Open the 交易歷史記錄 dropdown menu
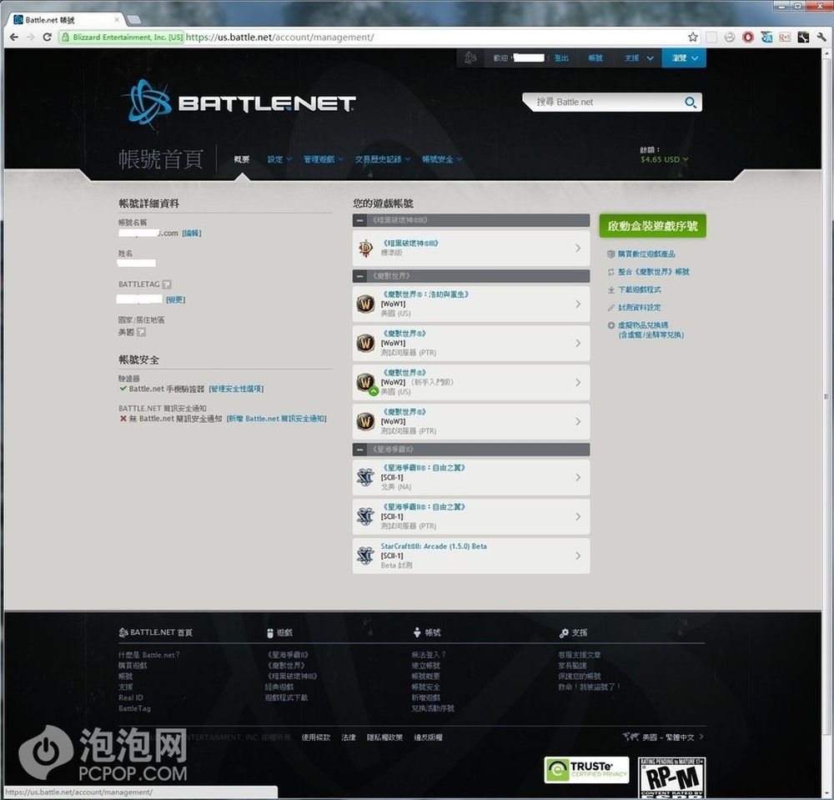834x800 pixels. 383,159
